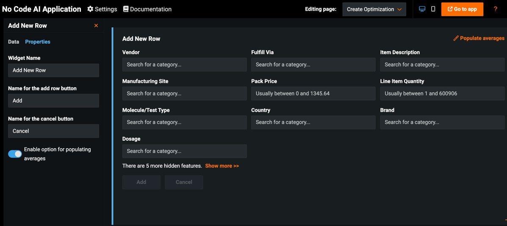Click the Cancel button in the form
The width and height of the screenshot is (507, 226).
(x=184, y=182)
